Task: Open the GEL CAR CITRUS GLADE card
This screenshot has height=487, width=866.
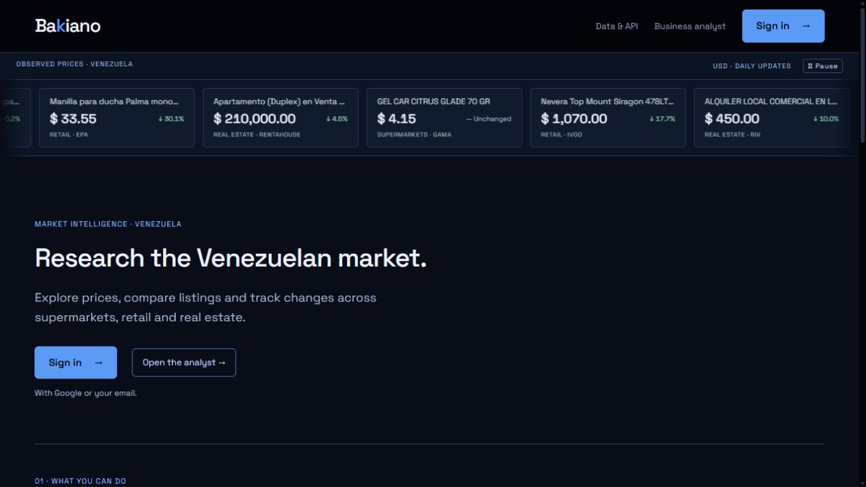Action: tap(444, 117)
